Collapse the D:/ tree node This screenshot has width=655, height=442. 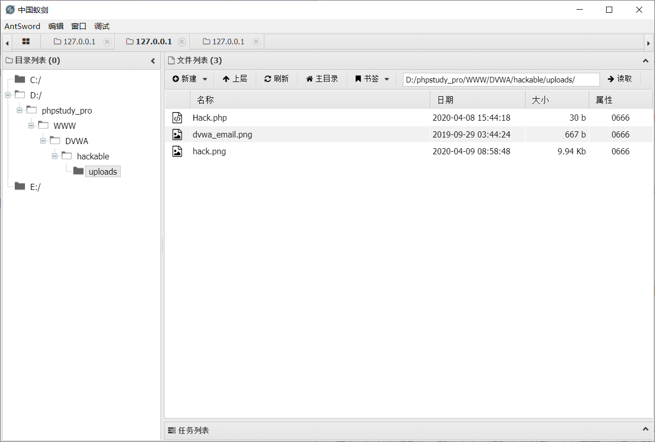click(x=8, y=95)
